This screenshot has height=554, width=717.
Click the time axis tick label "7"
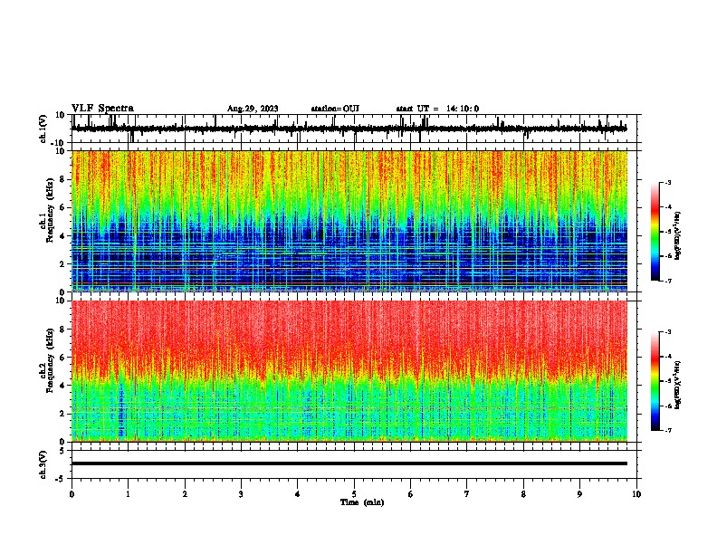tap(467, 494)
